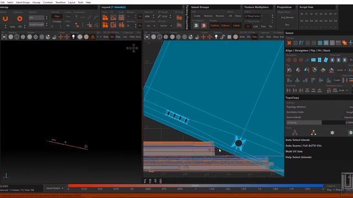Screen dimensions: 353x198
Task: Click the first Straighten diagonal icon
Action: (x=288, y=60)
